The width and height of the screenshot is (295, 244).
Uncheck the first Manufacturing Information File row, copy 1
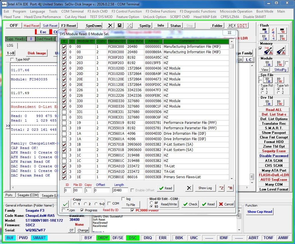click(x=64, y=47)
